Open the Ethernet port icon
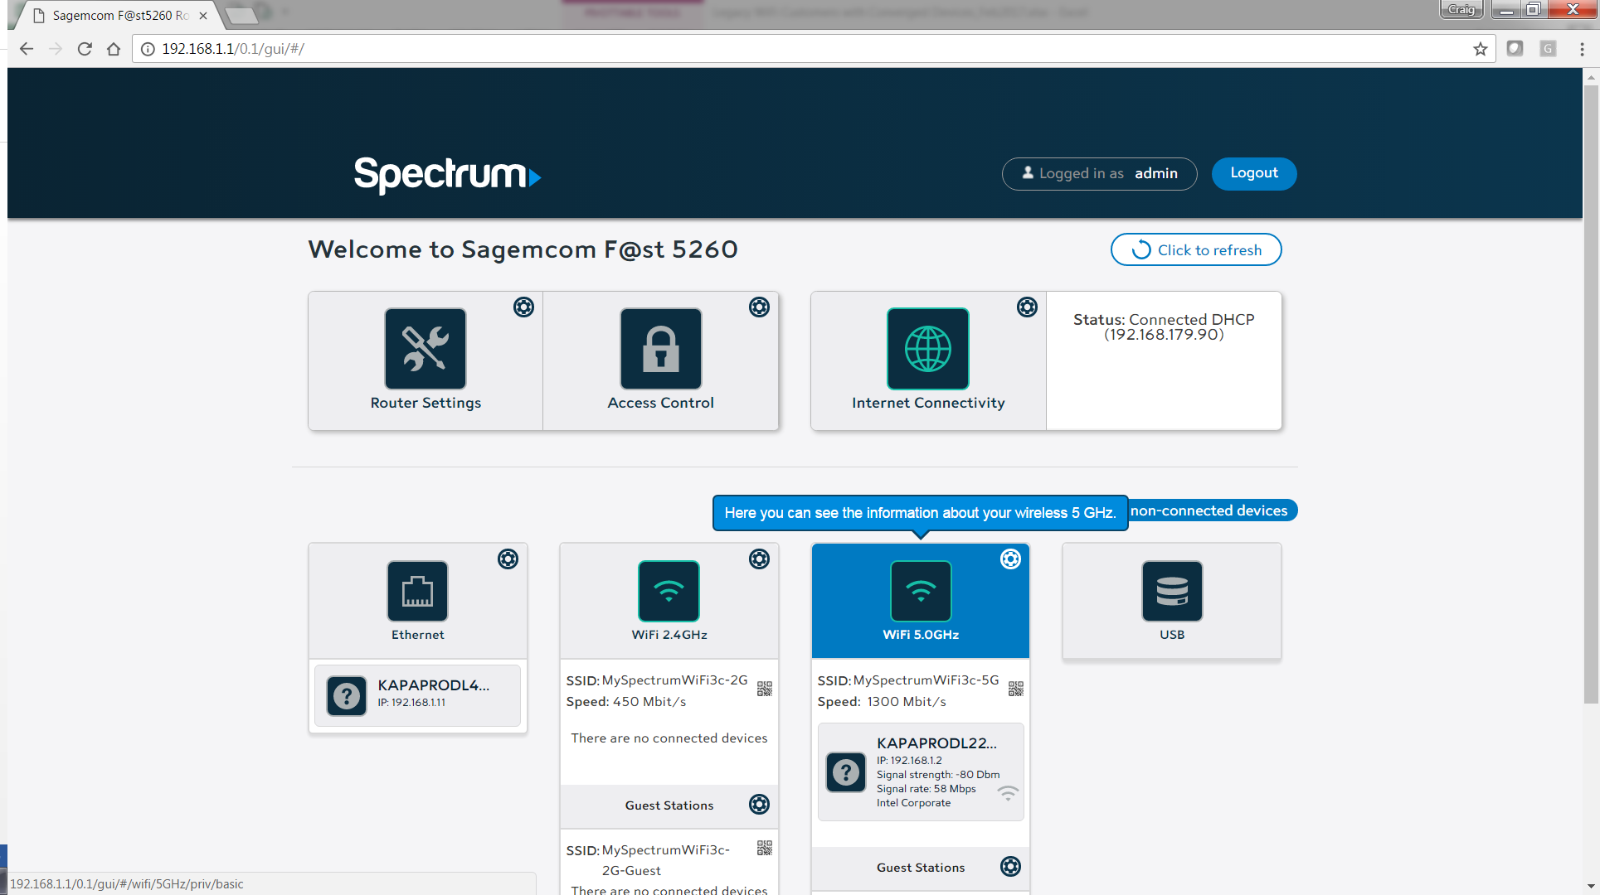 coord(417,591)
